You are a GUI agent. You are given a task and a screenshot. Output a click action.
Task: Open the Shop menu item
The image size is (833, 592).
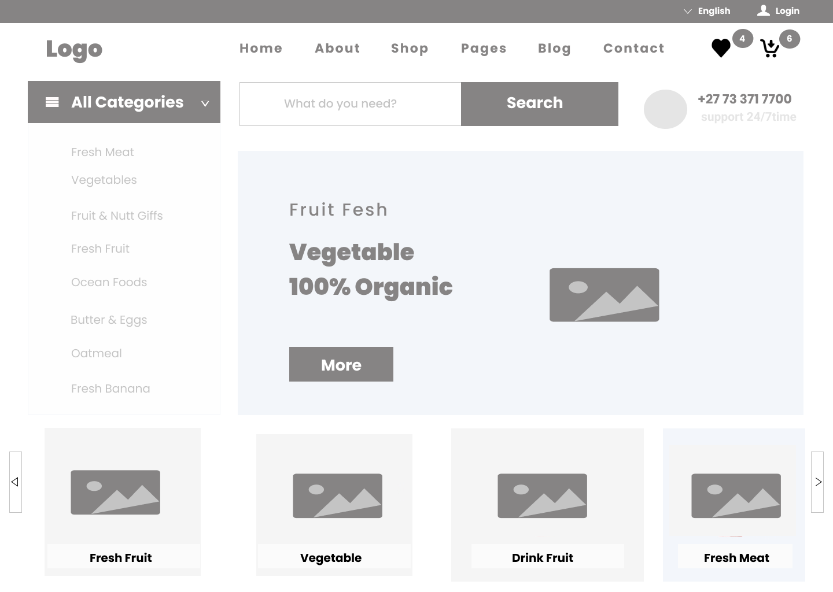tap(410, 49)
